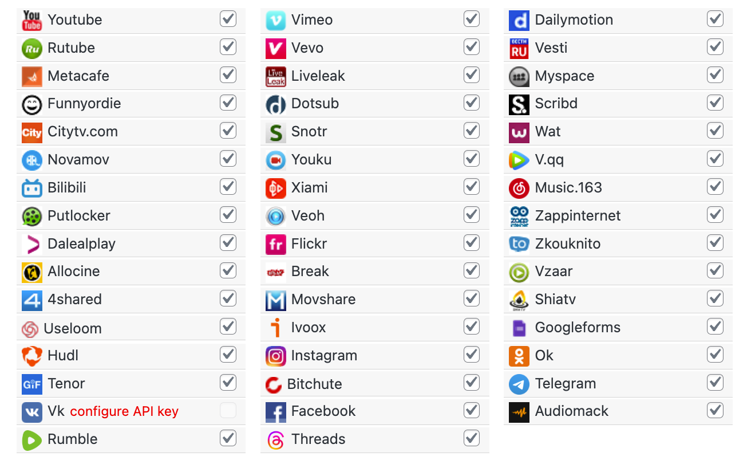Select the Scribd icon
Image resolution: width=751 pixels, height=464 pixels.
[519, 104]
